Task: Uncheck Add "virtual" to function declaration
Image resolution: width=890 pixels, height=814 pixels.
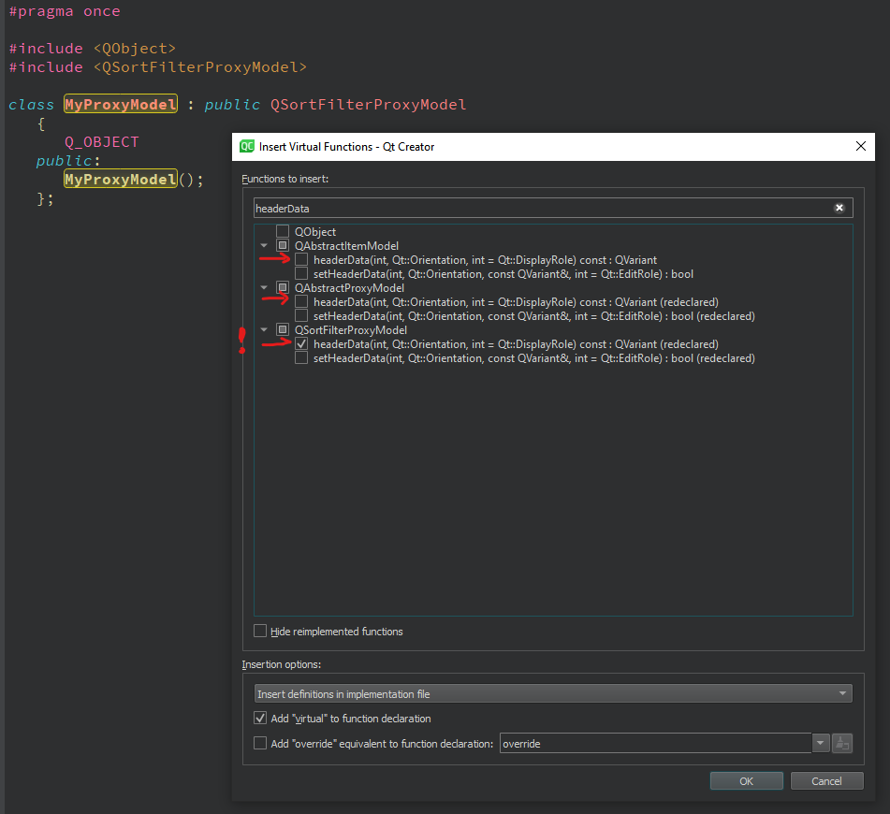Action: pos(260,718)
